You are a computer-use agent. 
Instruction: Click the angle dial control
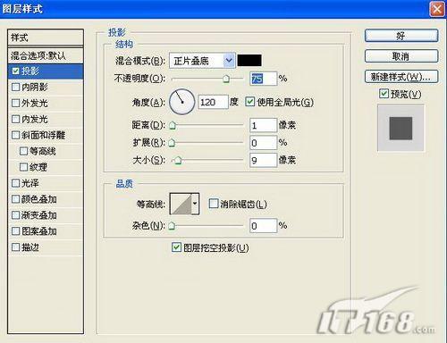[x=182, y=102]
